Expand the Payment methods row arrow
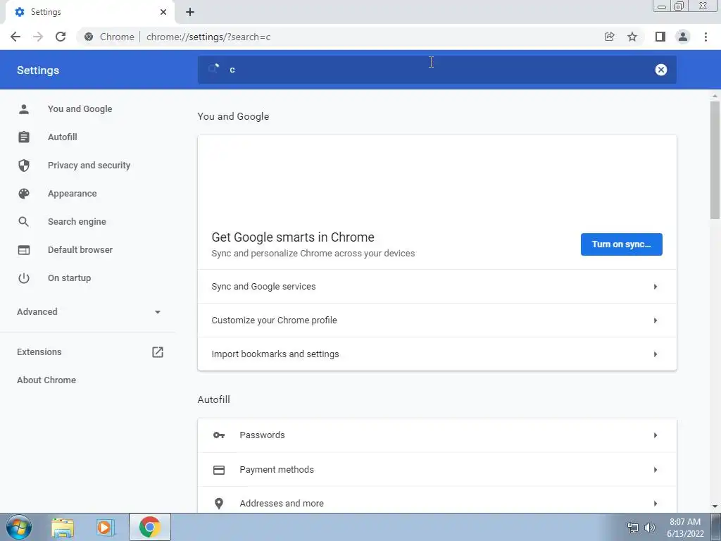Image resolution: width=721 pixels, height=541 pixels. [656, 470]
